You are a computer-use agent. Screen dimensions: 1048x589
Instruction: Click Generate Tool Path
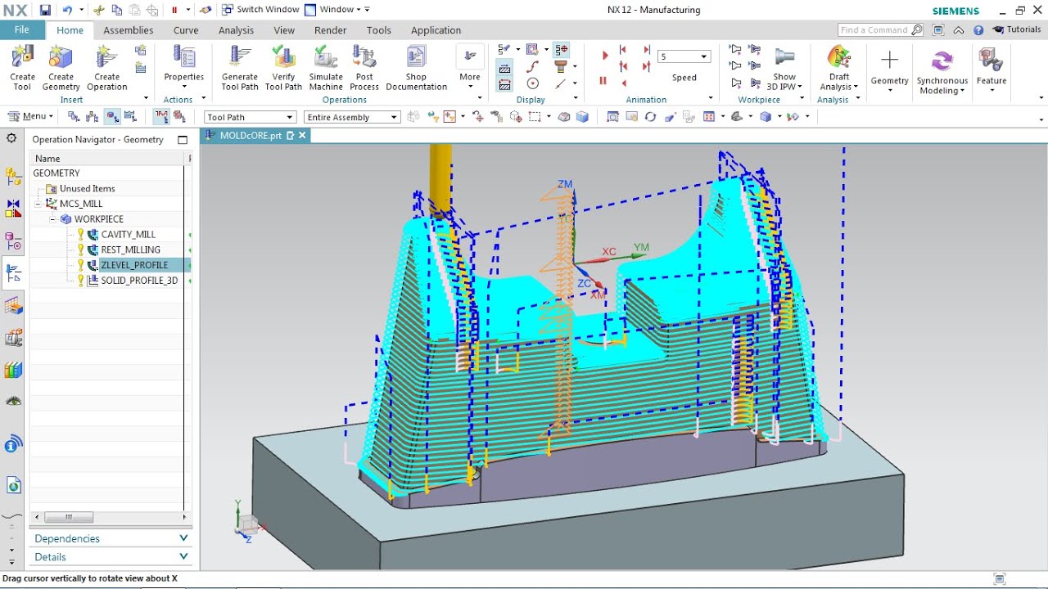click(240, 68)
